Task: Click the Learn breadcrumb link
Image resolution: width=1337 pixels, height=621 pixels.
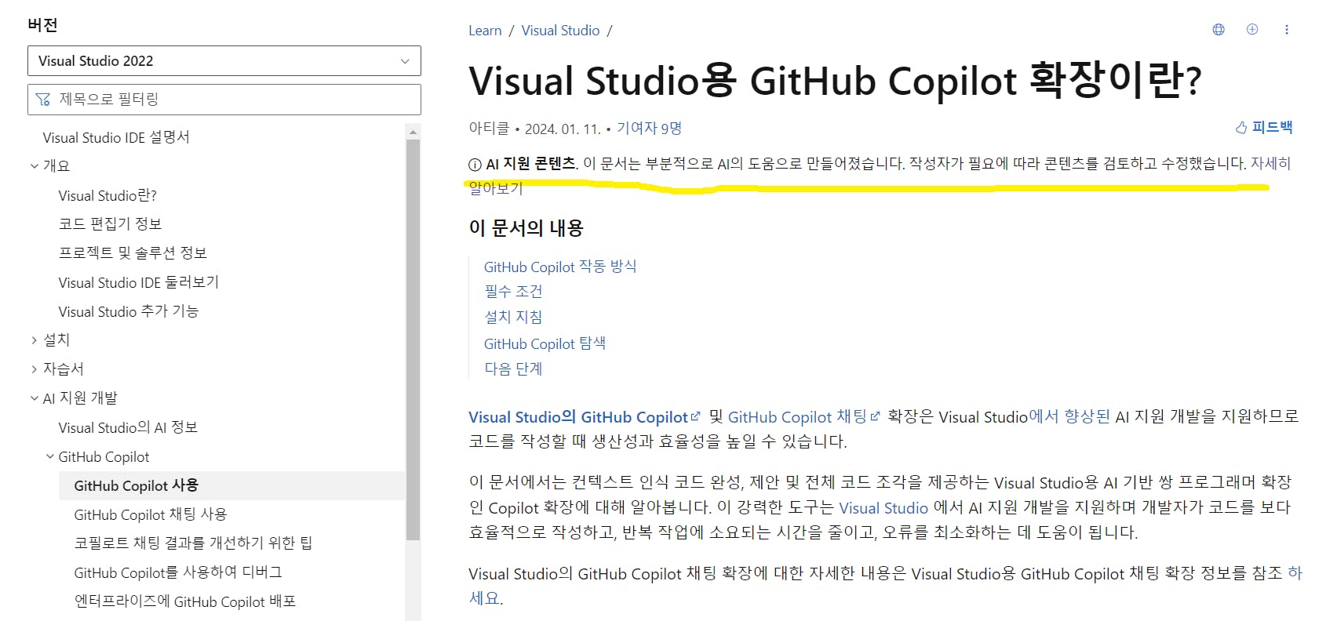Action: [485, 31]
